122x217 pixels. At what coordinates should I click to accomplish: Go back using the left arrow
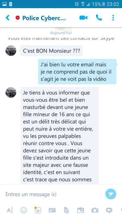(8, 18)
